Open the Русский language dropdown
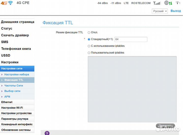Viewport: 183px width, 135px height. click(x=160, y=11)
